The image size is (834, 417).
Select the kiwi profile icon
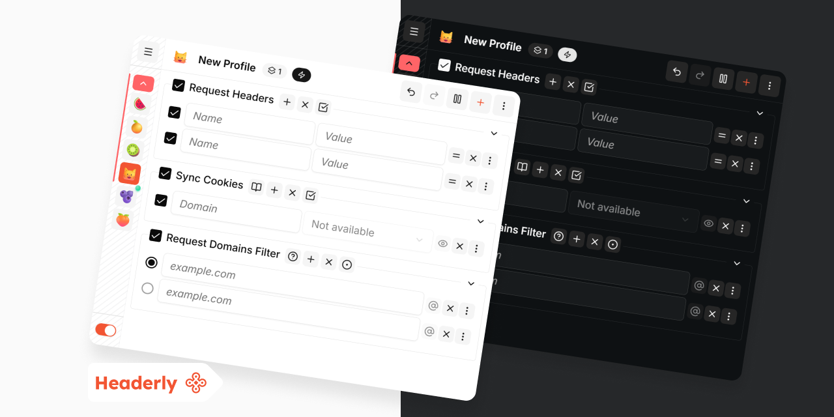133,150
